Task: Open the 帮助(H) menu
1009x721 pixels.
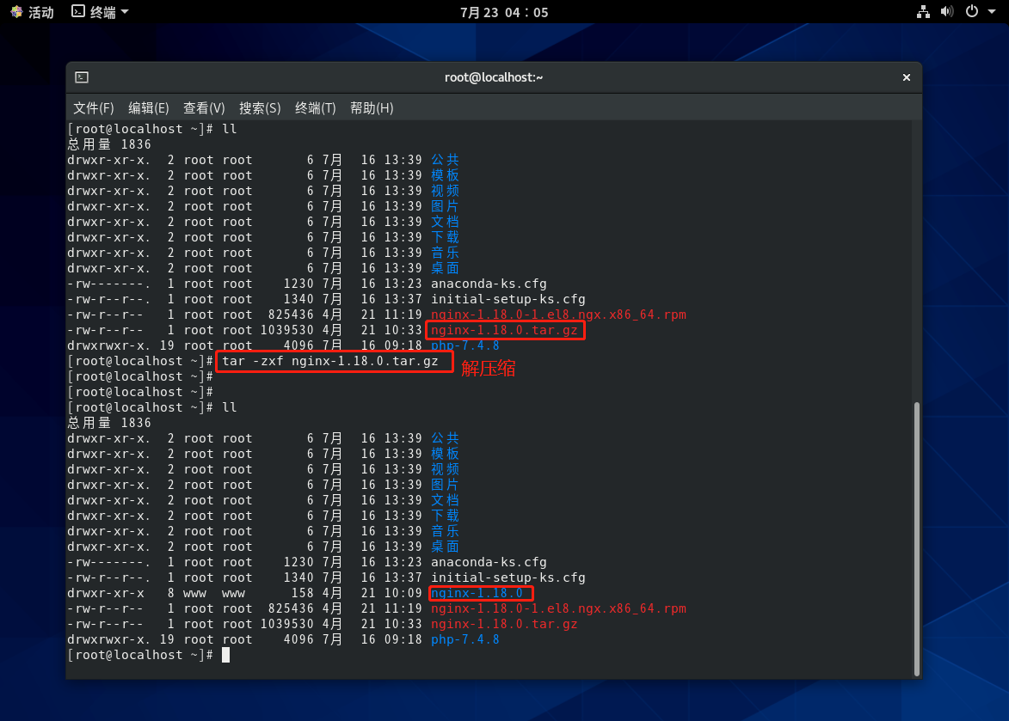Action: point(372,108)
